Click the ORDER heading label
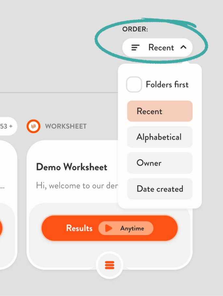The image size is (223, 296). pyautogui.click(x=135, y=29)
